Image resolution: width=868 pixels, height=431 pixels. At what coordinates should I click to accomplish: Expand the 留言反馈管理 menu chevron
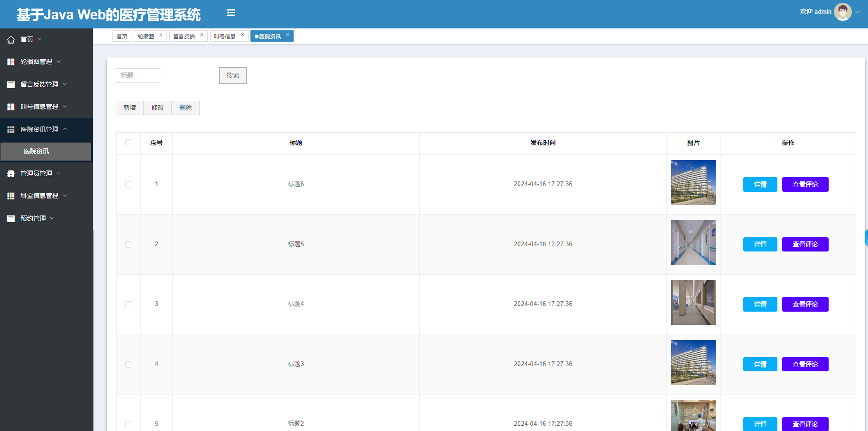point(65,84)
